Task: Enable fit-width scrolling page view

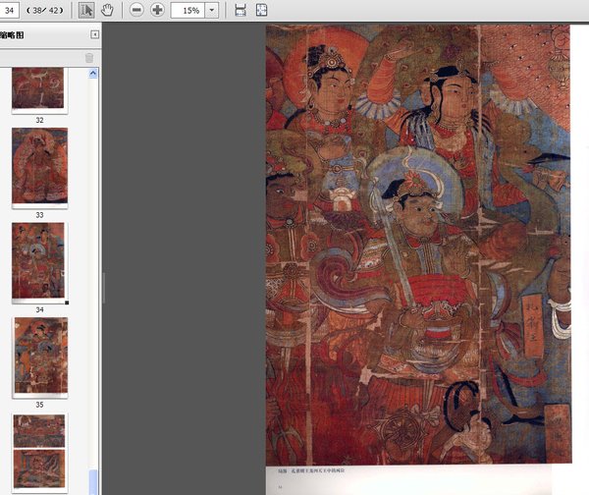Action: point(241,10)
